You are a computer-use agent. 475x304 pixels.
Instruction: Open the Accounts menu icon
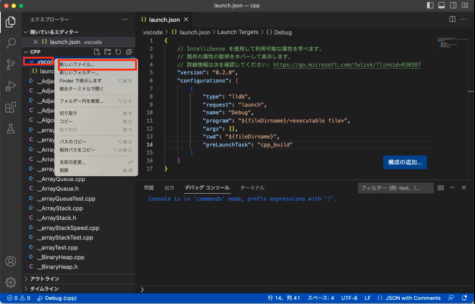click(x=10, y=261)
